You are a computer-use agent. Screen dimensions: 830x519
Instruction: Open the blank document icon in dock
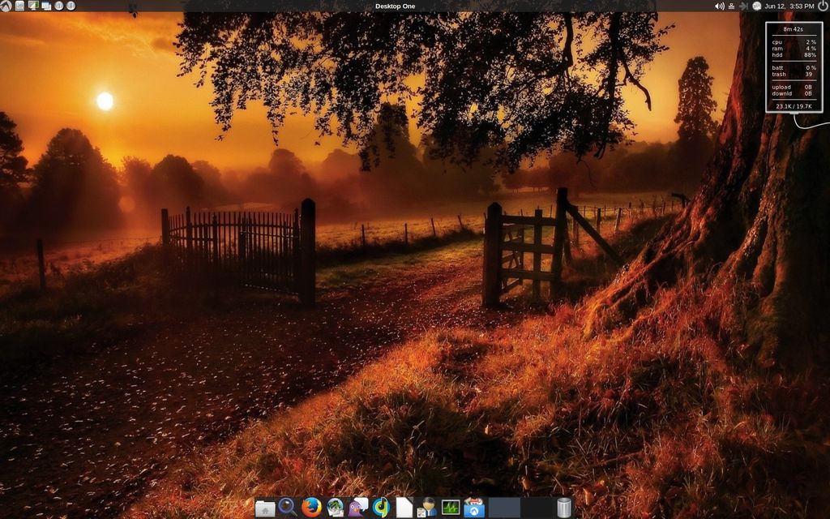(404, 508)
